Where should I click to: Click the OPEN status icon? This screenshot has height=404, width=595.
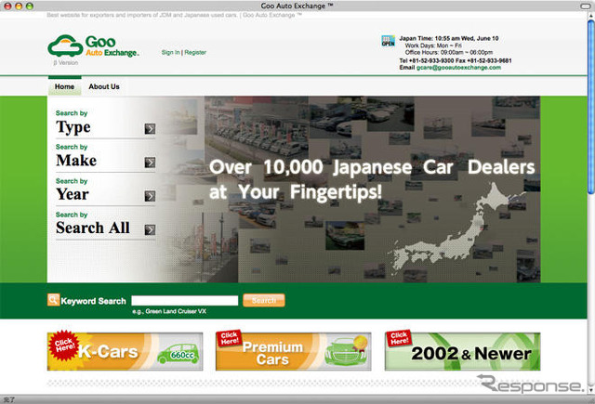tap(388, 41)
